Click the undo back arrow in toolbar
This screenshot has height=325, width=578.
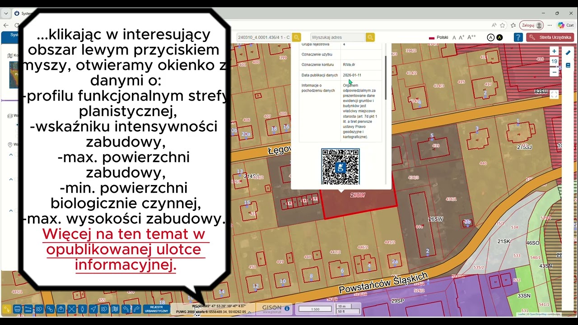tap(126, 309)
